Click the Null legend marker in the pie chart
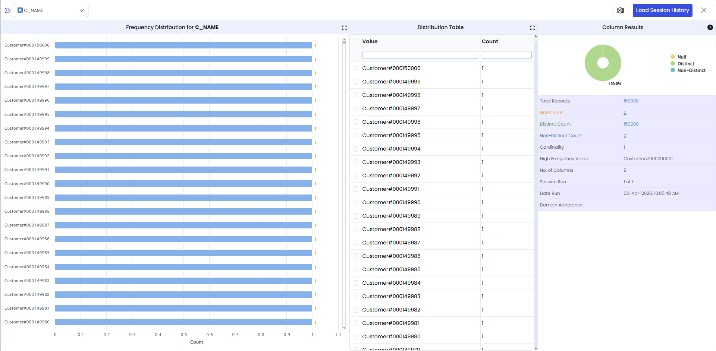This screenshot has height=351, width=716. coord(673,57)
